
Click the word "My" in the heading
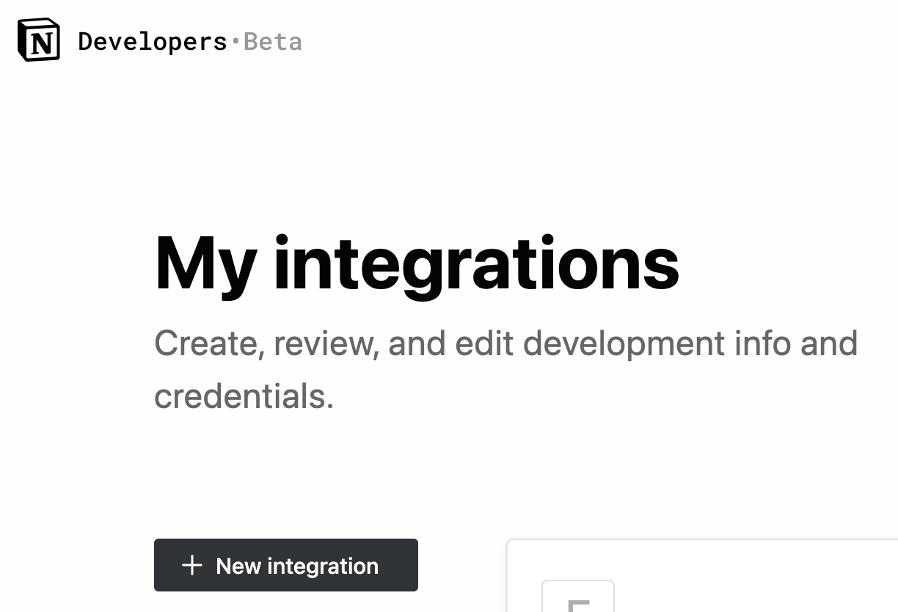205,263
